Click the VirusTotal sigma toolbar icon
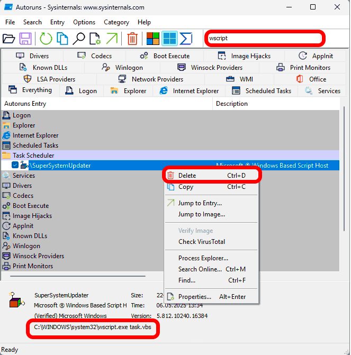 (186, 39)
